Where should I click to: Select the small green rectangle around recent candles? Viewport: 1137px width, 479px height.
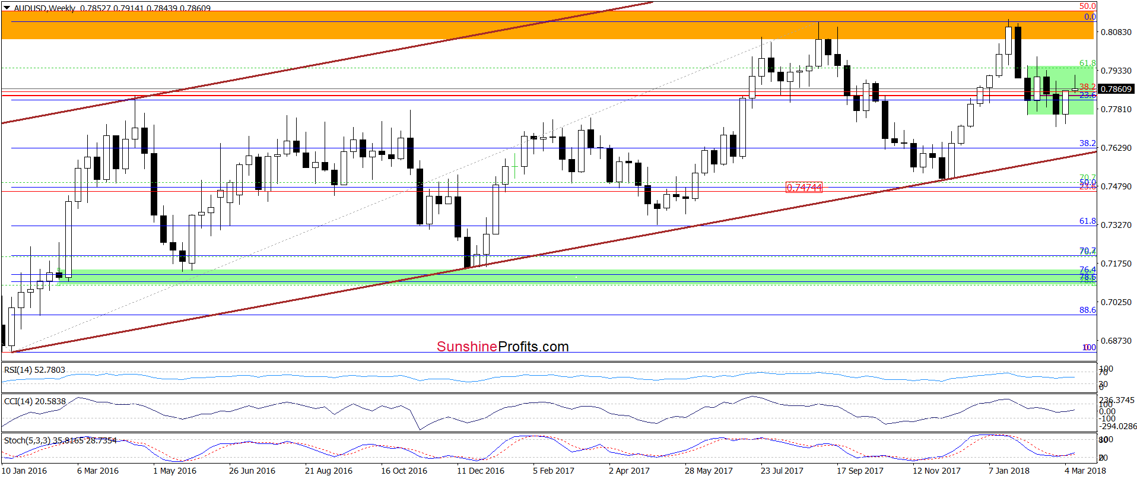click(x=1060, y=90)
